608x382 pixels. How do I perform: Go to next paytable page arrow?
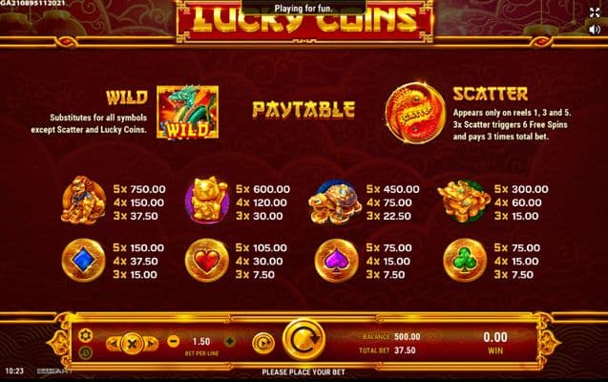click(151, 343)
